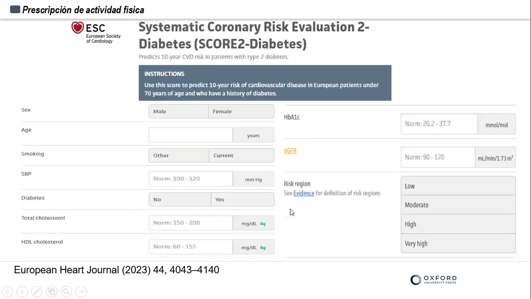The image size is (531, 299).
Task: Set smoking status to Current
Action: (x=241, y=155)
